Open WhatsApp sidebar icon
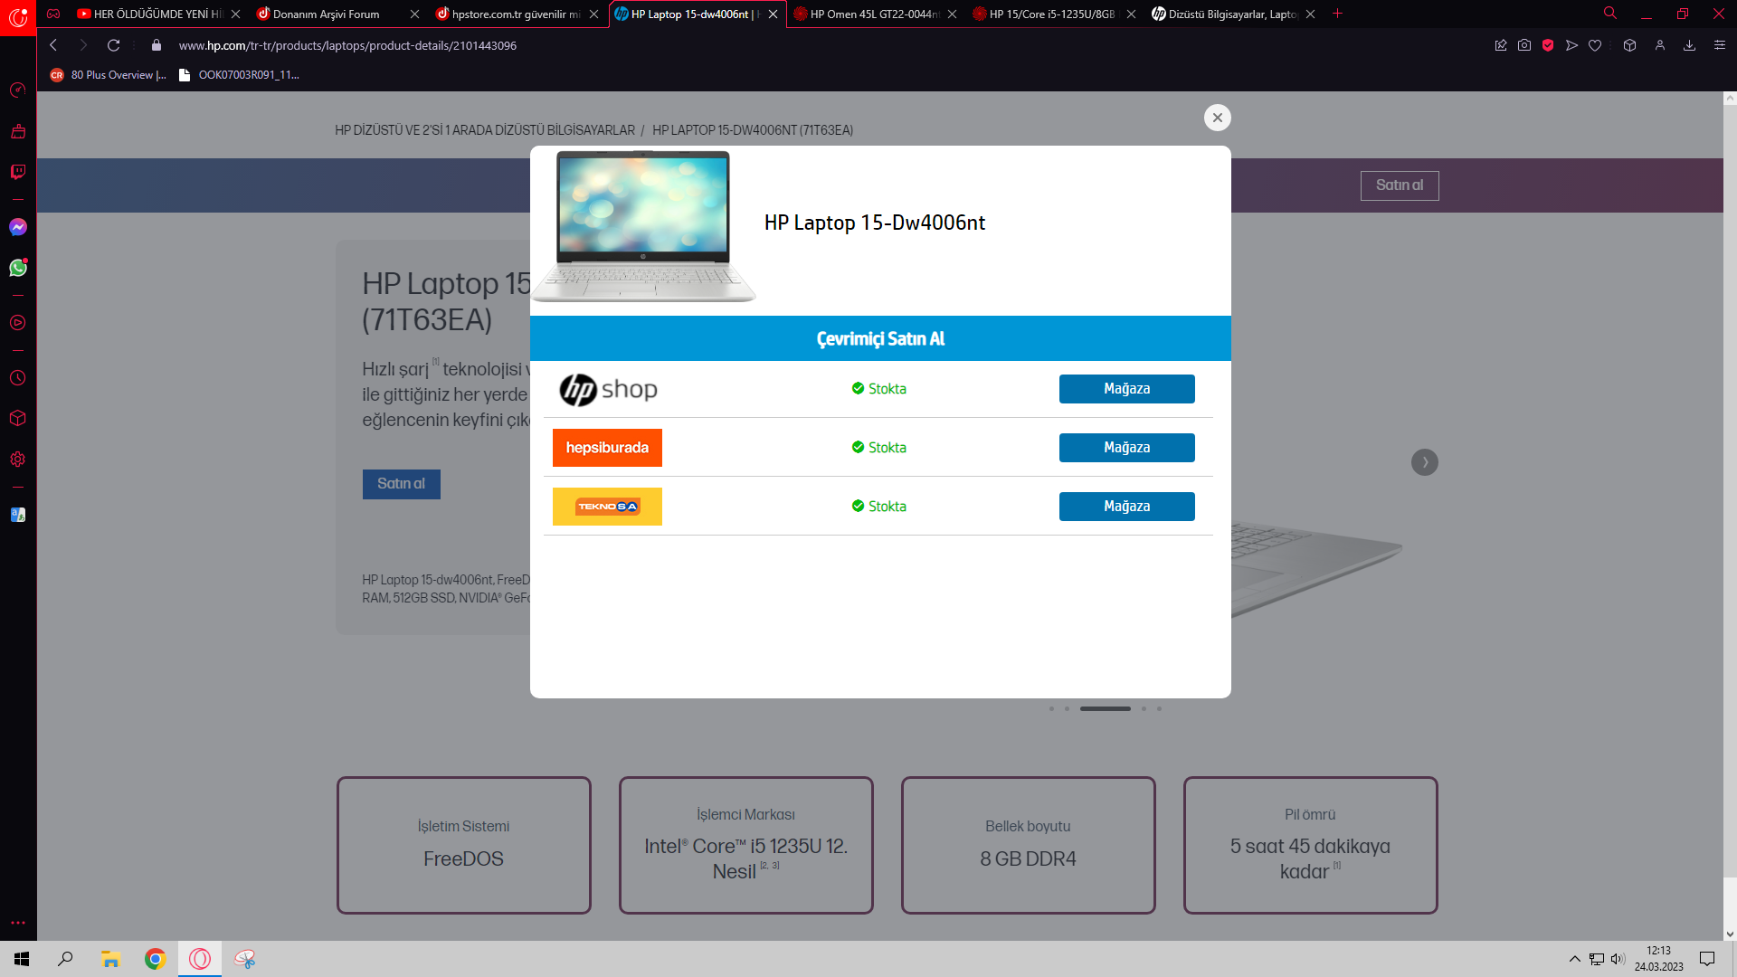Image resolution: width=1737 pixels, height=977 pixels. point(18,268)
